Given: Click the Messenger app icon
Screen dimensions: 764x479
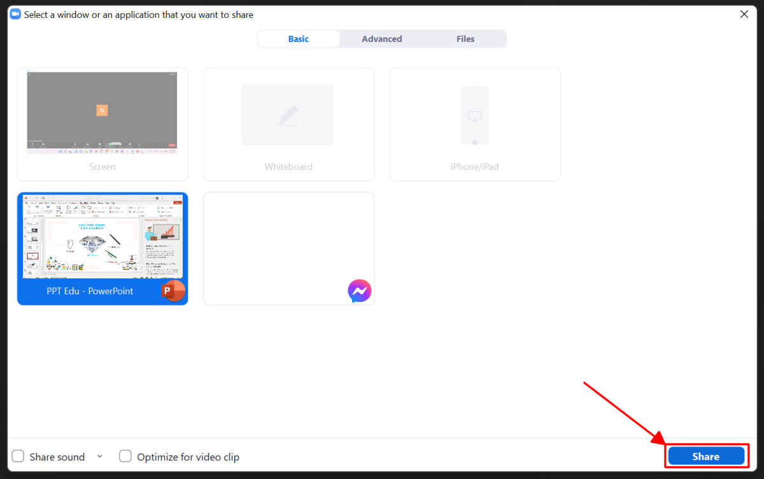Looking at the screenshot, I should pyautogui.click(x=360, y=290).
